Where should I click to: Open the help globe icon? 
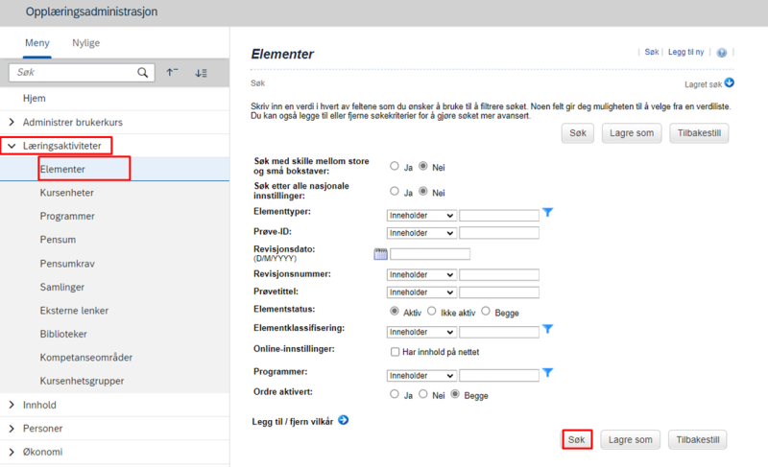[x=722, y=53]
